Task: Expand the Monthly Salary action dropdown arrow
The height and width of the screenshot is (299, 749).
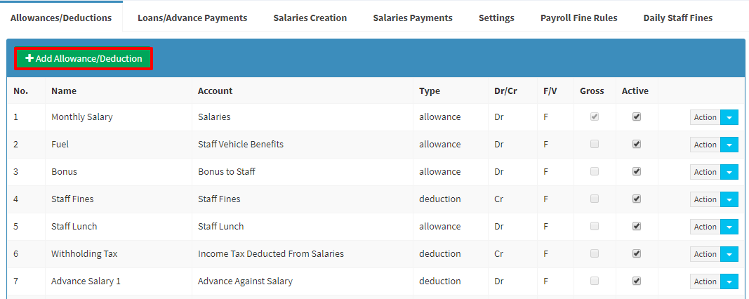Action: click(x=729, y=117)
